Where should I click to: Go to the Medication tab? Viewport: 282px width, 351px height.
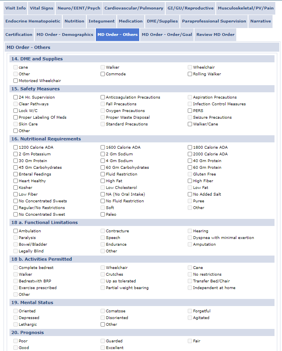pyautogui.click(x=131, y=21)
